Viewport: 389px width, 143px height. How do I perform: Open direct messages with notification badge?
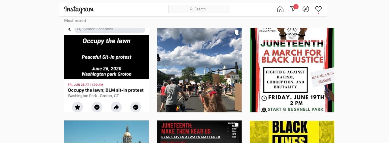[293, 9]
